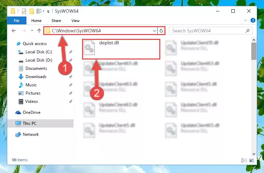The height and width of the screenshot is (173, 264).
Task: Select Quick access in navigation pane
Action: pos(35,44)
